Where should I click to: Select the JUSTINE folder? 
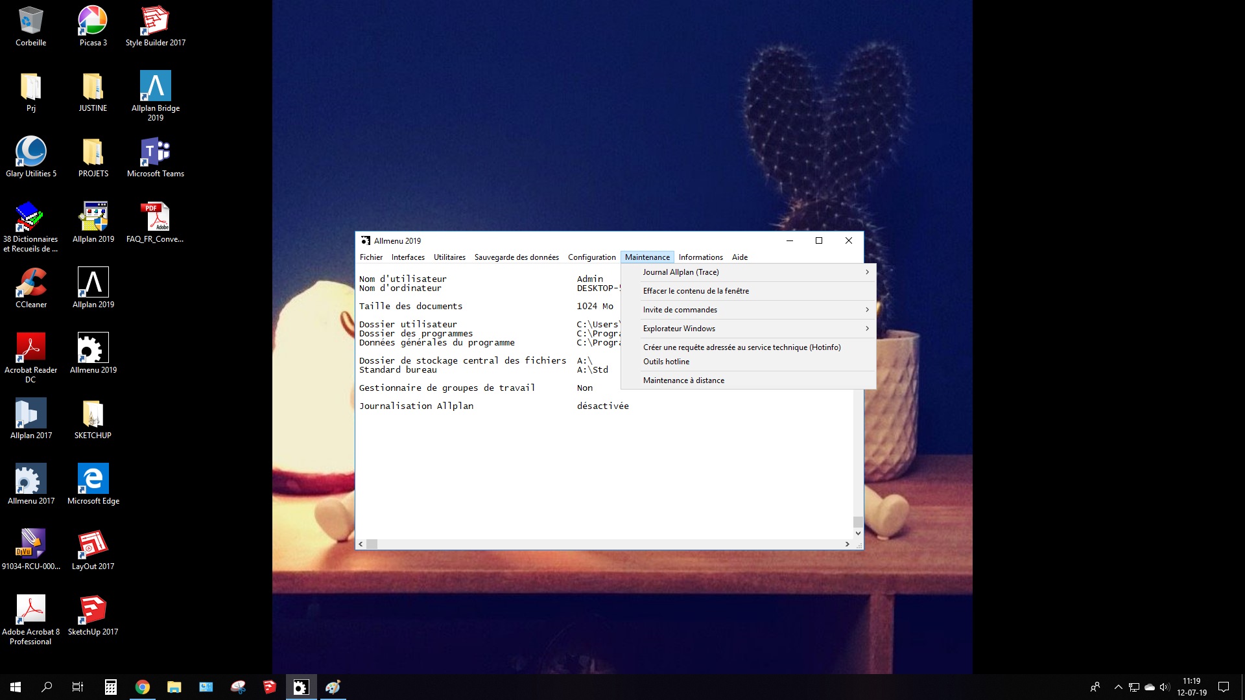[x=93, y=92]
